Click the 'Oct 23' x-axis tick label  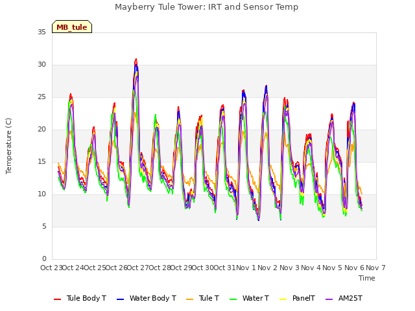[x=52, y=268]
